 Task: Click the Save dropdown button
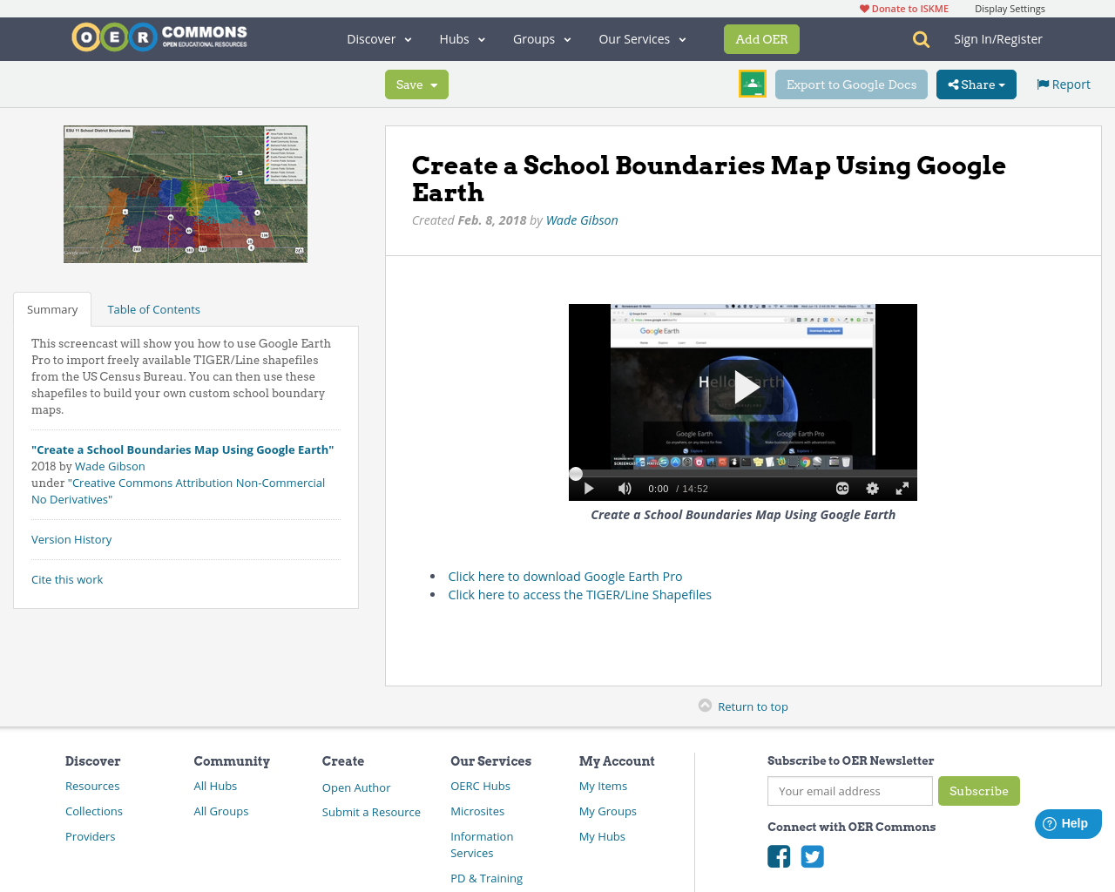point(416,84)
